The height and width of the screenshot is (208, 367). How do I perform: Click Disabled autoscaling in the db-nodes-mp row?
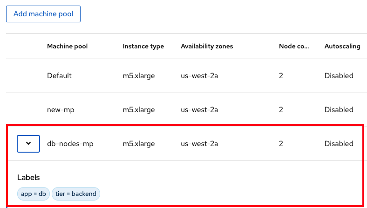pyautogui.click(x=339, y=144)
